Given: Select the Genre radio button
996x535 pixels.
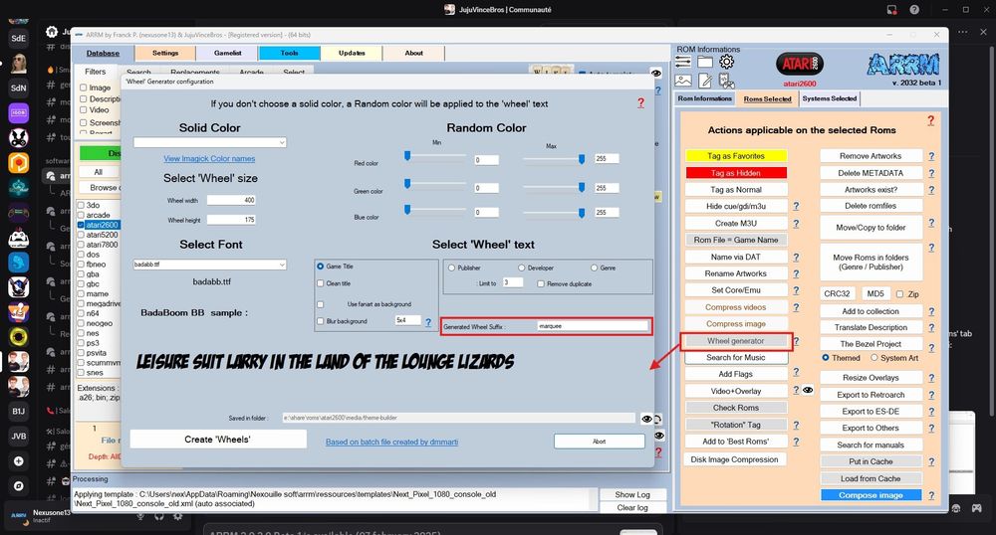Looking at the screenshot, I should 594,267.
